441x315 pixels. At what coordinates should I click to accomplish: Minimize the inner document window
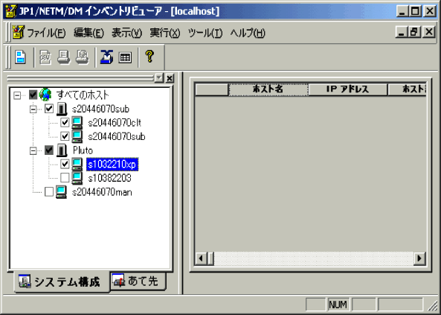pos(402,32)
